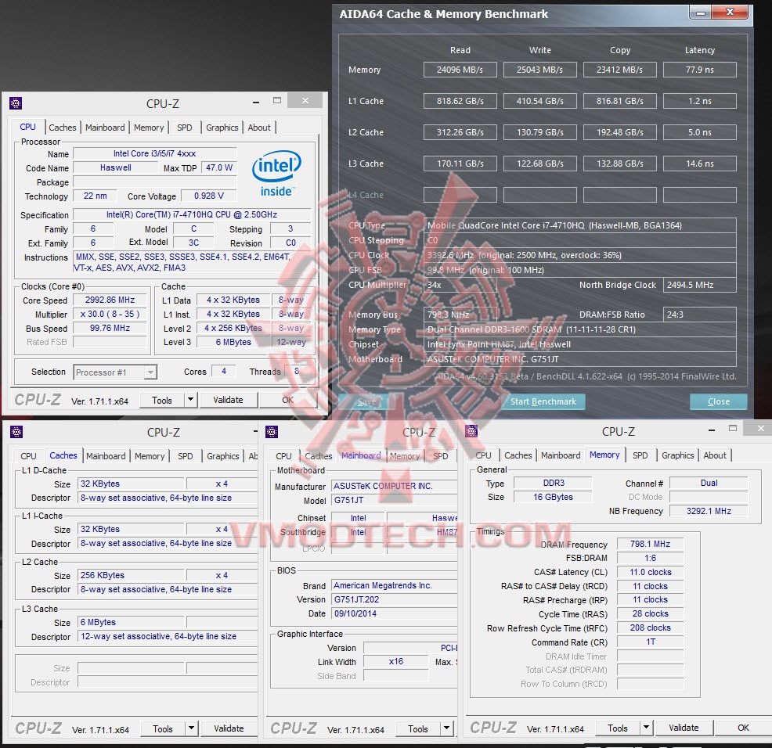The height and width of the screenshot is (748, 772).
Task: Click OK button in top CPU window
Action: (x=288, y=400)
